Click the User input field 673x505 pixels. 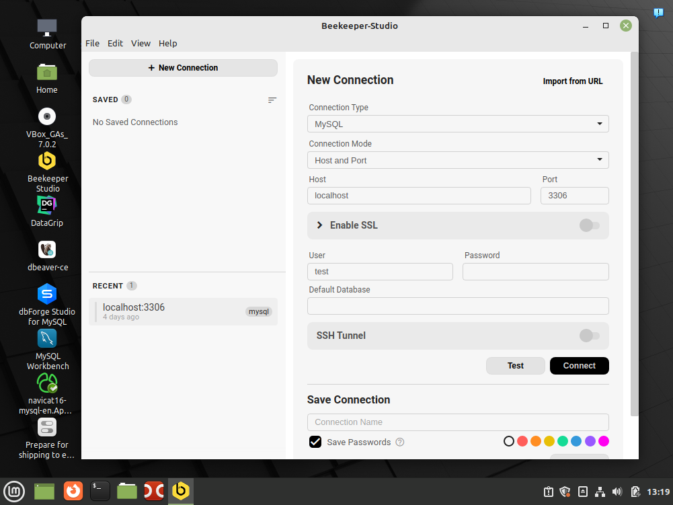pos(380,272)
